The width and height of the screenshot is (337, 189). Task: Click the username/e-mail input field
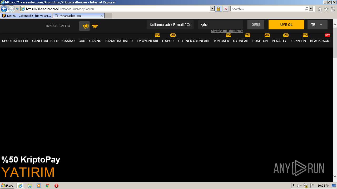point(170,25)
